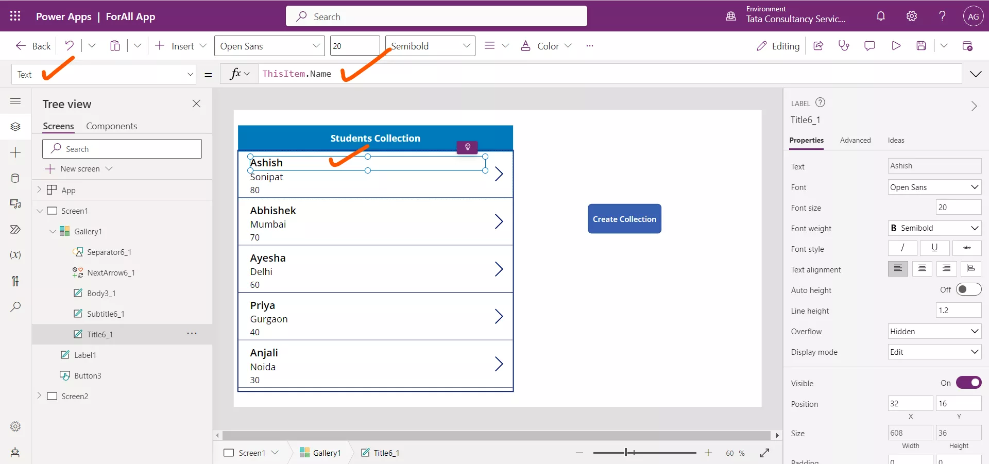Open Variables (x) icon in left rail
This screenshot has height=464, width=989.
pos(15,255)
